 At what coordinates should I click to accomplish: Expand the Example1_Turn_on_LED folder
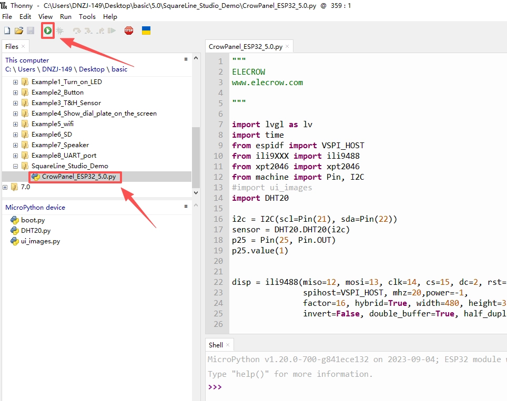pos(16,82)
